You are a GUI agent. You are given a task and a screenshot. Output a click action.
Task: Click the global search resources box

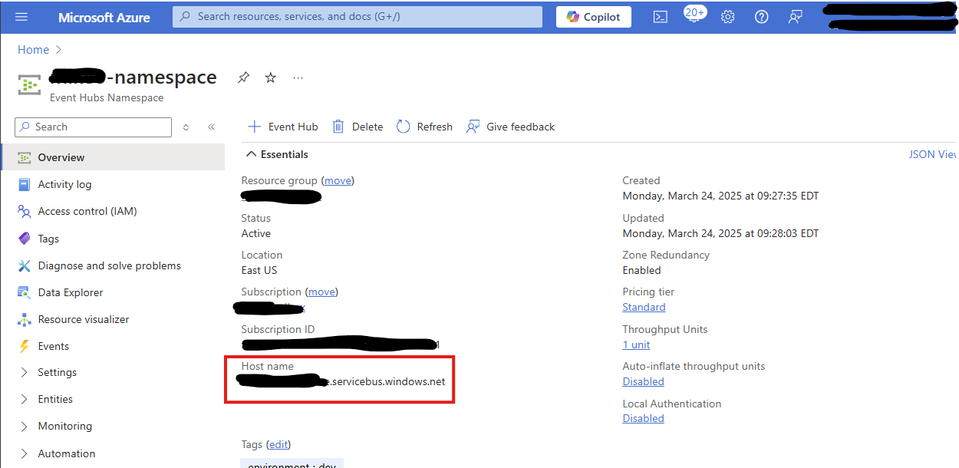(x=358, y=16)
